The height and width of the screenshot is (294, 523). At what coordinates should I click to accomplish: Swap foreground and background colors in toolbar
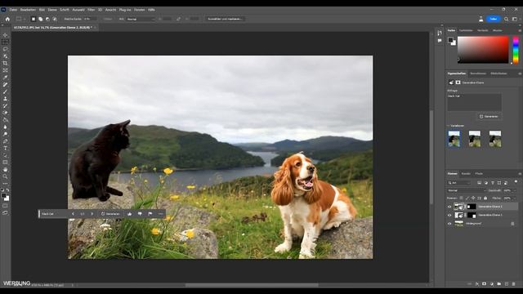coord(7,189)
